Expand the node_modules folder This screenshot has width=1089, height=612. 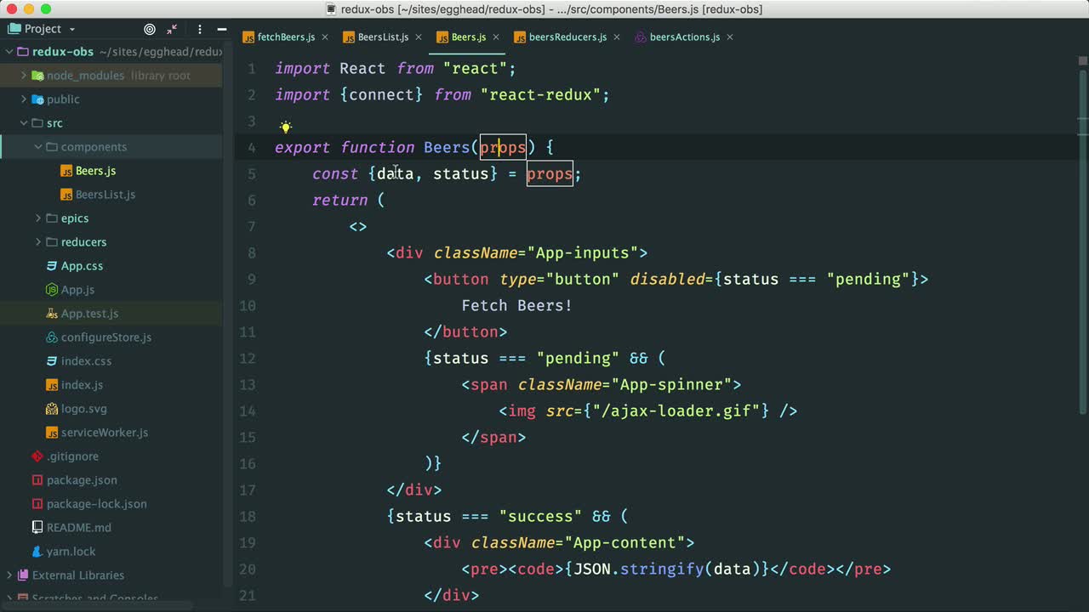24,76
